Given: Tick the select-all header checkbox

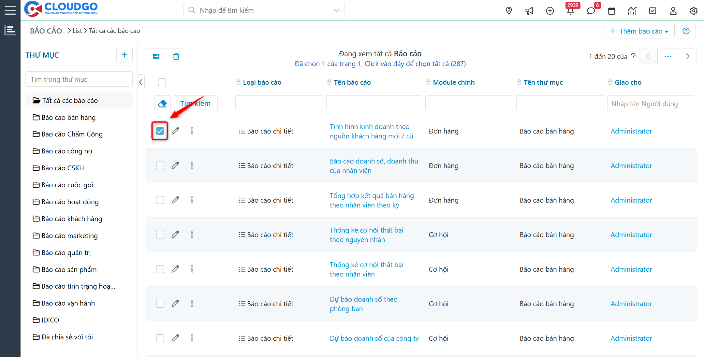Looking at the screenshot, I should pyautogui.click(x=162, y=82).
